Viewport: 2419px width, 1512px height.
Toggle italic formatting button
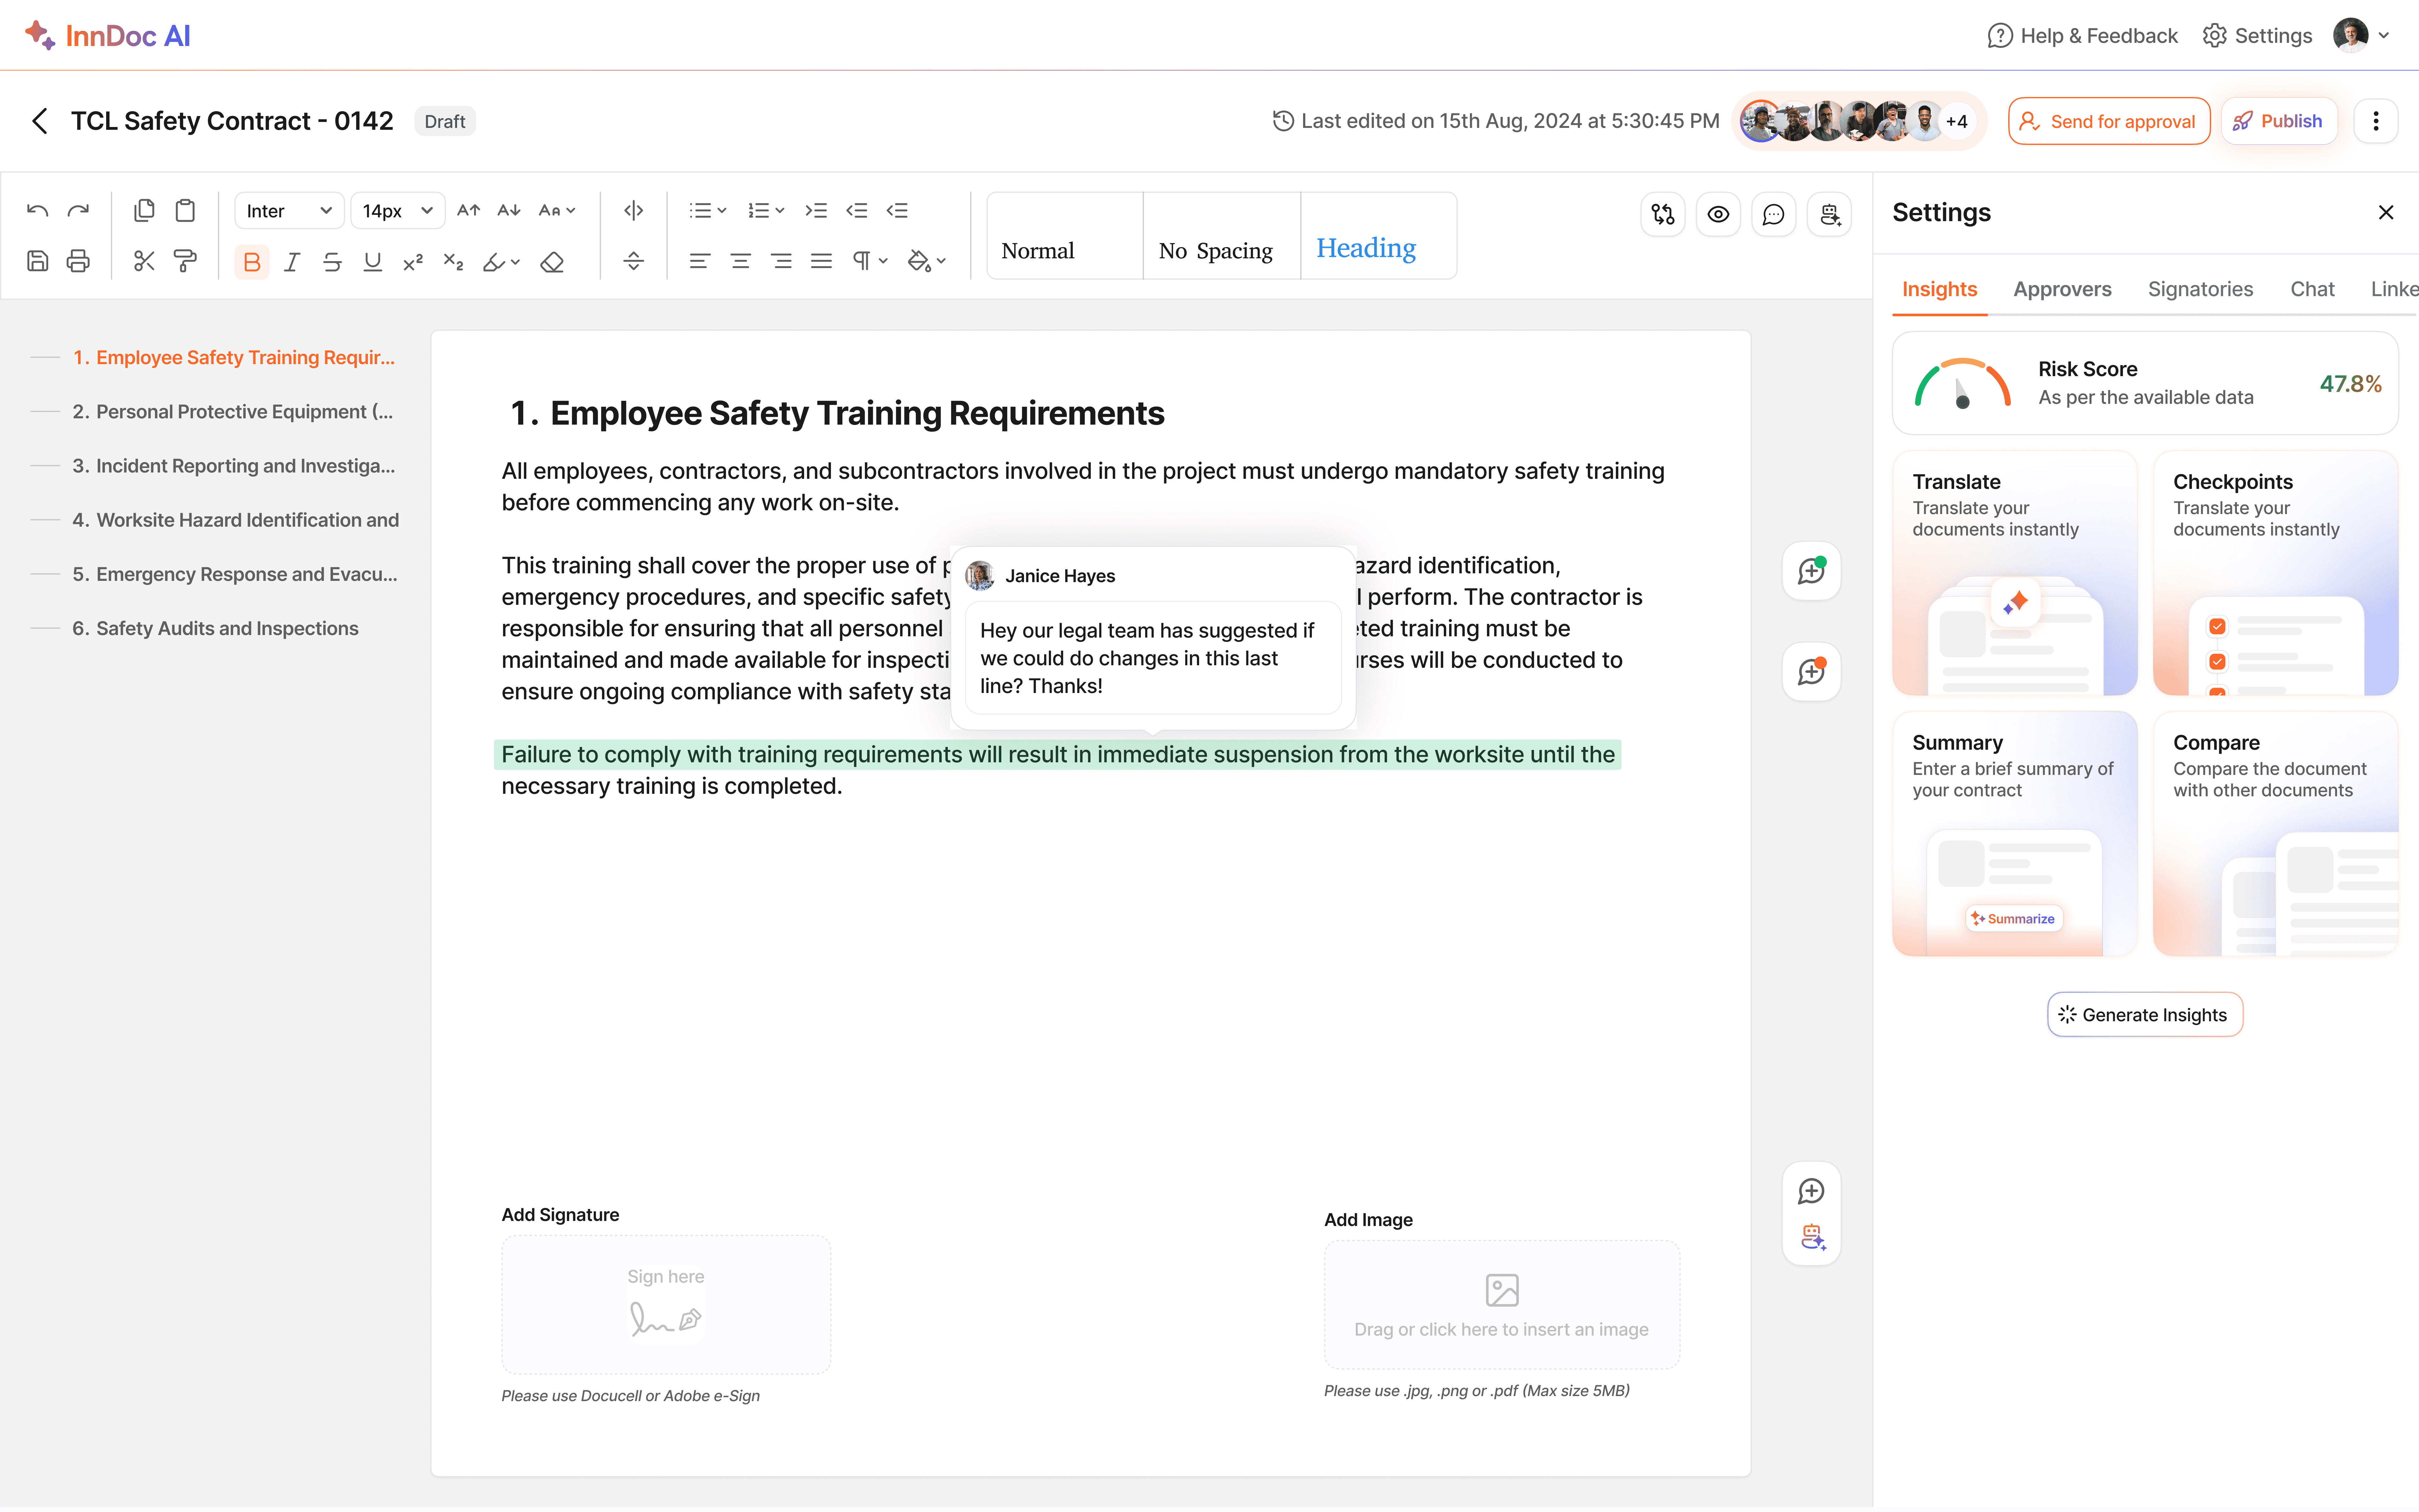coord(292,262)
